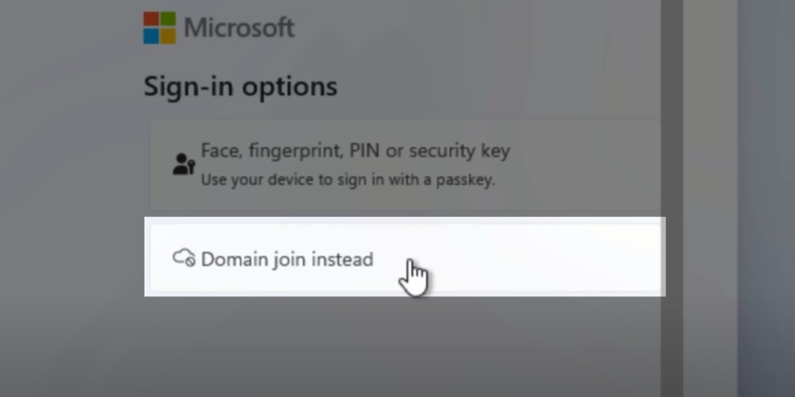Select the "Domain join instead" option
The height and width of the screenshot is (397, 795).
click(287, 259)
